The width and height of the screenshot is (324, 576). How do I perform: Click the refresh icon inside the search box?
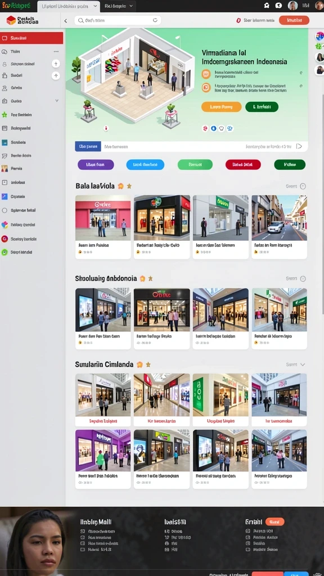click(155, 21)
